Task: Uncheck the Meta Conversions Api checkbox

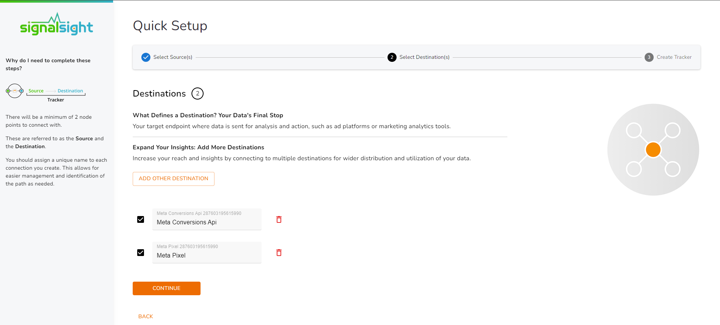Action: pyautogui.click(x=141, y=219)
